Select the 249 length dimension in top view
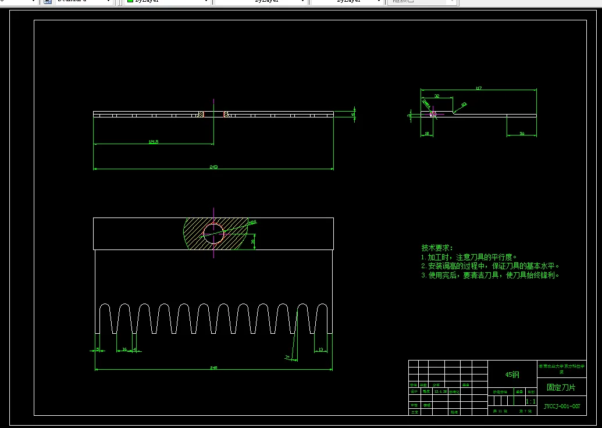Screen dimensions: 602x428 213,167
